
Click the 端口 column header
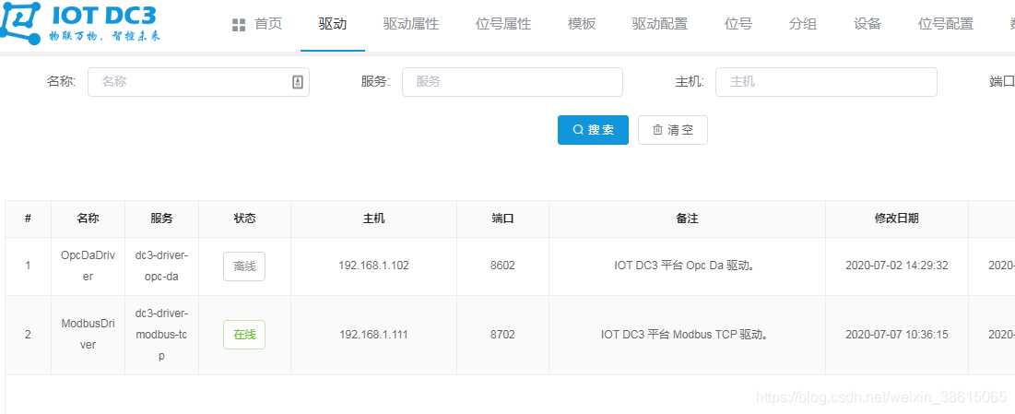pos(503,219)
